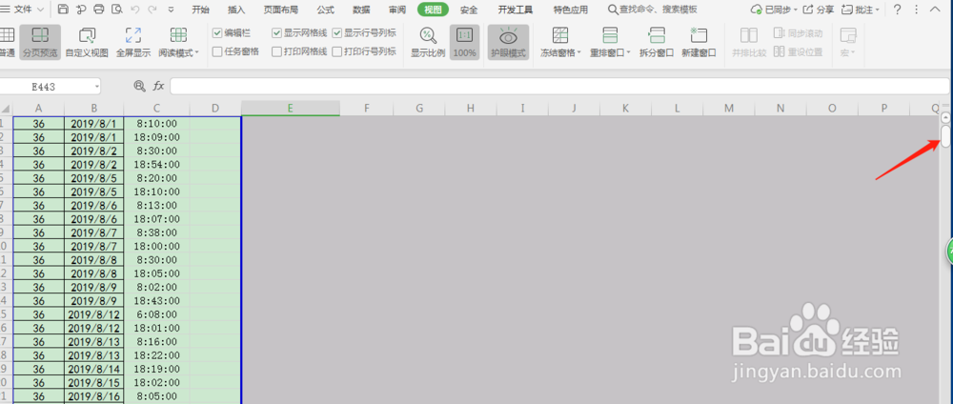953x404 pixels.
Task: Click 新建窗口 new window
Action: (x=699, y=42)
